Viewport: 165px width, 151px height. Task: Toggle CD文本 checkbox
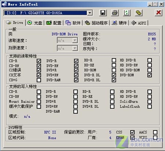39,75
